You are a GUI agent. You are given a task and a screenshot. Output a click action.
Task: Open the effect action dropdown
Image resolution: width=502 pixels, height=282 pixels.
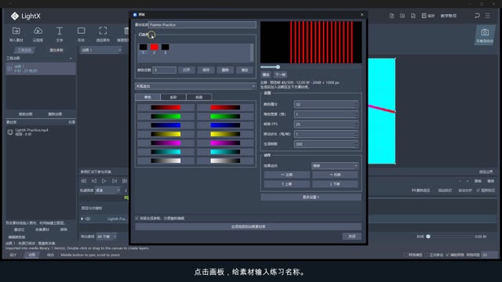click(335, 165)
